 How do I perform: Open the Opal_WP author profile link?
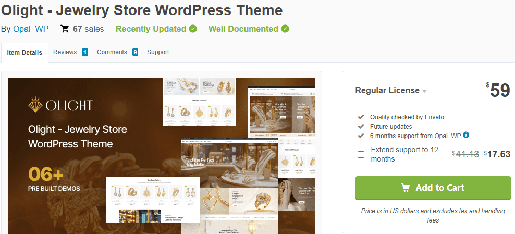31,29
